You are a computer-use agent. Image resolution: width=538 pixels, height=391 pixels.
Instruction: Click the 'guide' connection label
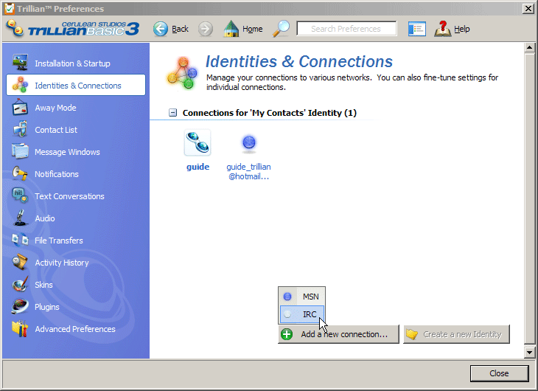(198, 167)
